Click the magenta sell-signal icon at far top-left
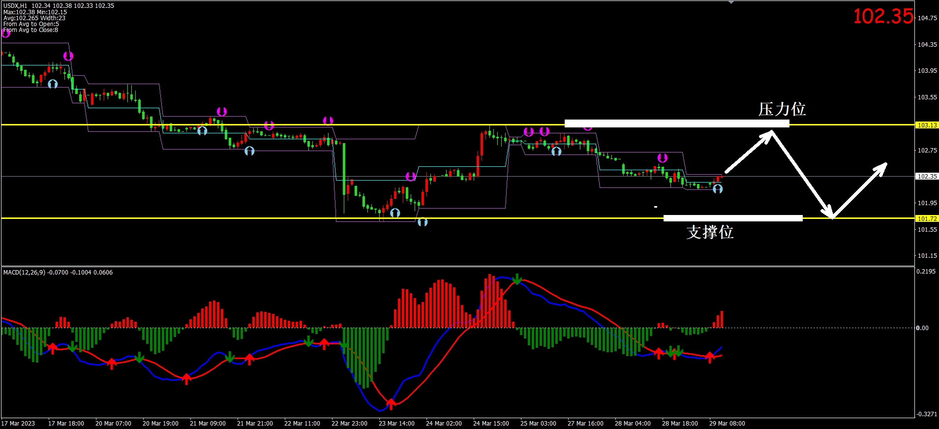 tap(6, 33)
